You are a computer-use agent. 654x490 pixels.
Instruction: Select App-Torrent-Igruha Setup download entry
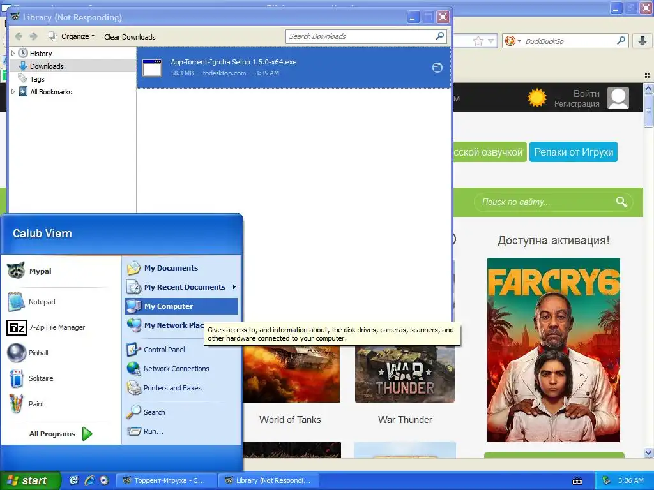(294, 67)
